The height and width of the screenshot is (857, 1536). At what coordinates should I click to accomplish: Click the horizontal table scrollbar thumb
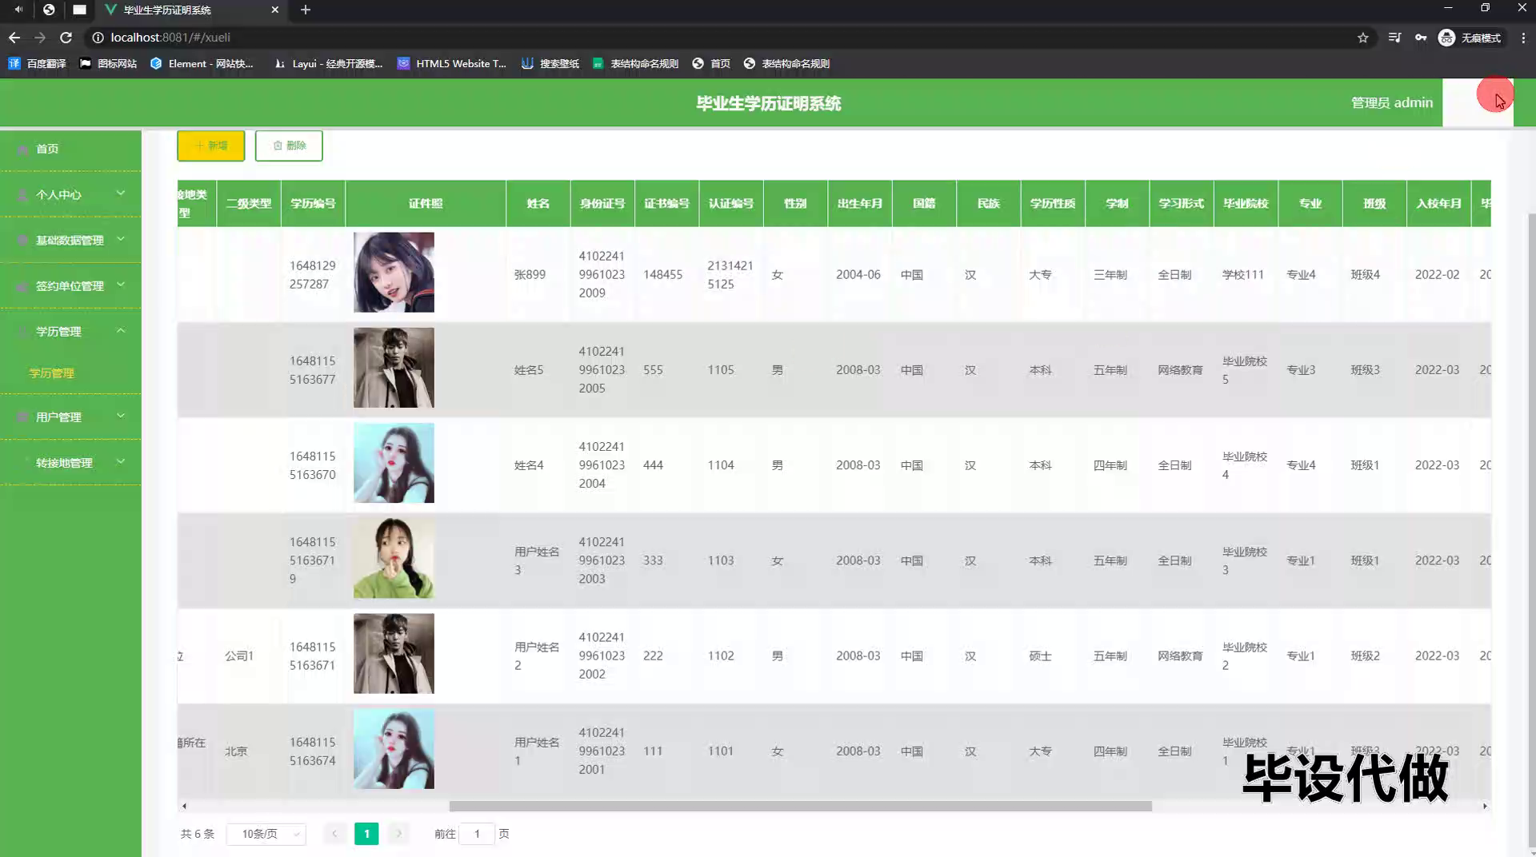(800, 806)
